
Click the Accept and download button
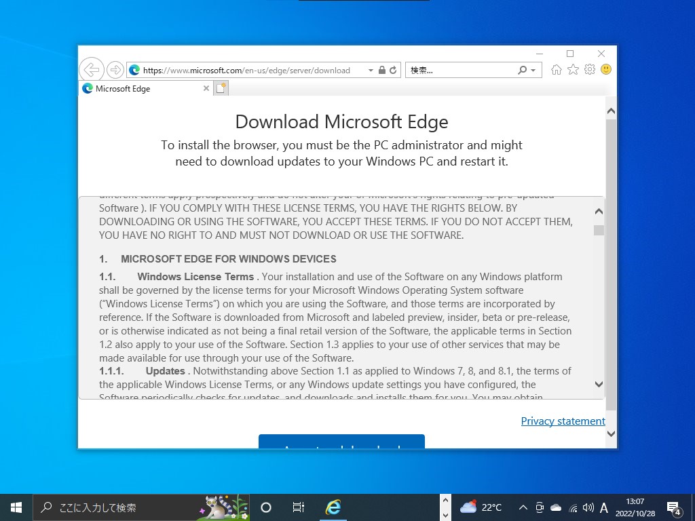point(341,442)
